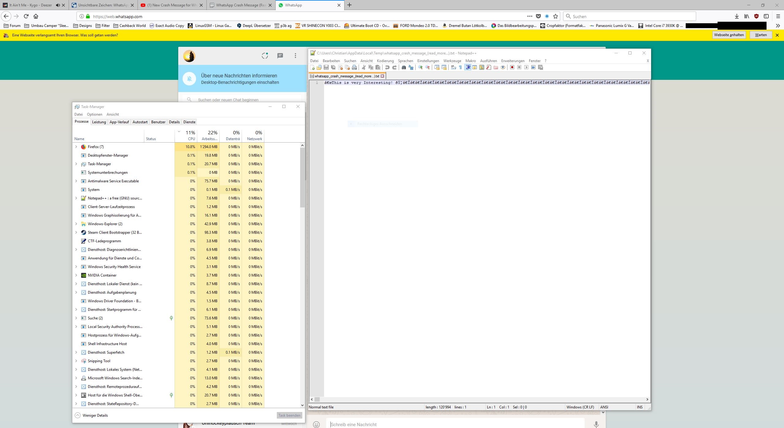Click the microphone icon in WhatsApp

[596, 424]
